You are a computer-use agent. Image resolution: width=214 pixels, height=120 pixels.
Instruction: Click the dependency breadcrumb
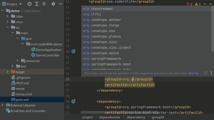pos(136,117)
